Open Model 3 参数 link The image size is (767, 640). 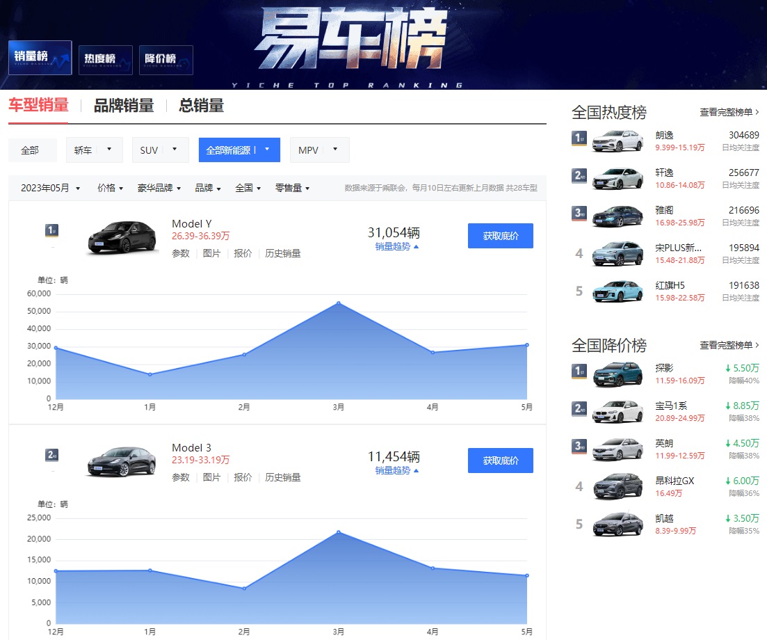pyautogui.click(x=181, y=477)
